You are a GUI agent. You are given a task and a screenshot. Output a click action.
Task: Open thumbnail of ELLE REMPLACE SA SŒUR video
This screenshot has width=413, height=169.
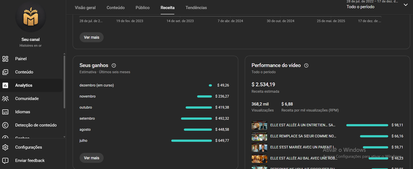coord(259,136)
